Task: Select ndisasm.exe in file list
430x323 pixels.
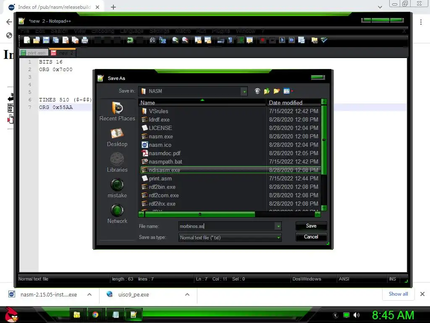Action: pyautogui.click(x=230, y=170)
